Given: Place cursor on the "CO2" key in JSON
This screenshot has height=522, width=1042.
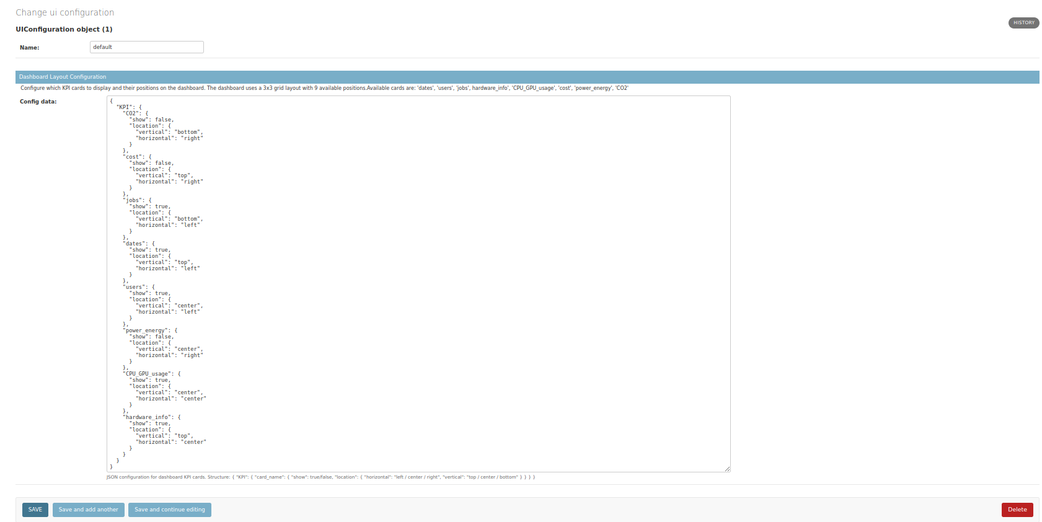Looking at the screenshot, I should point(131,113).
